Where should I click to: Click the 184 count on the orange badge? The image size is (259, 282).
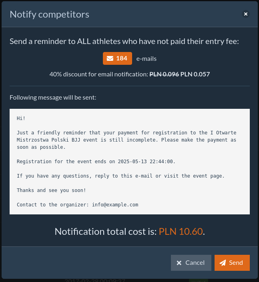[122, 58]
